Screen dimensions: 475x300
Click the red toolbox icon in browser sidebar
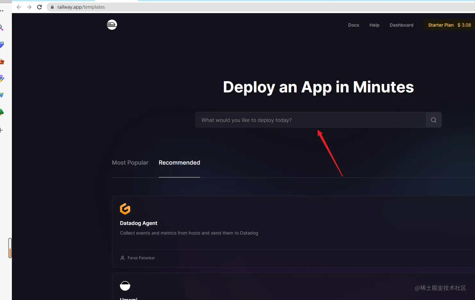point(2,62)
